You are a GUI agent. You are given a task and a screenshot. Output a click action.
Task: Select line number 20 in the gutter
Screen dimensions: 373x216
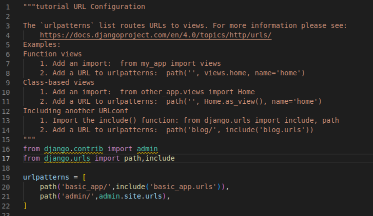click(8, 187)
